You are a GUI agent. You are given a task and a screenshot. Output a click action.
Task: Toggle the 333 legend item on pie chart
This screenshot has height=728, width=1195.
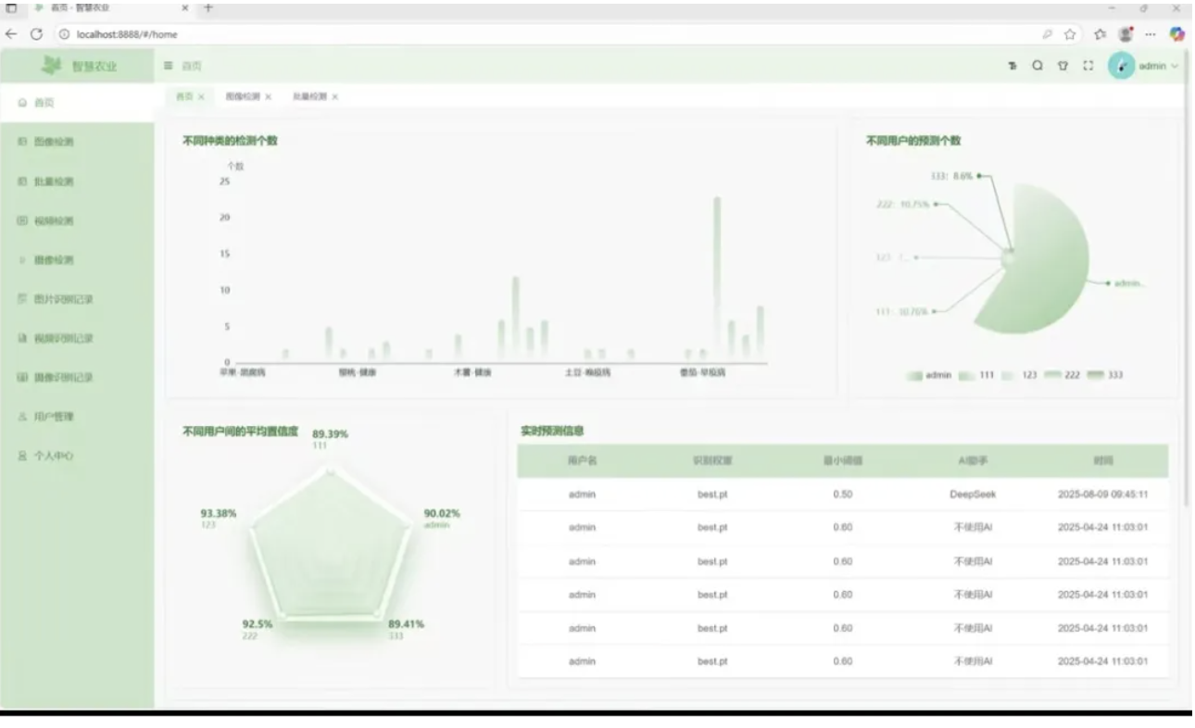(1104, 375)
